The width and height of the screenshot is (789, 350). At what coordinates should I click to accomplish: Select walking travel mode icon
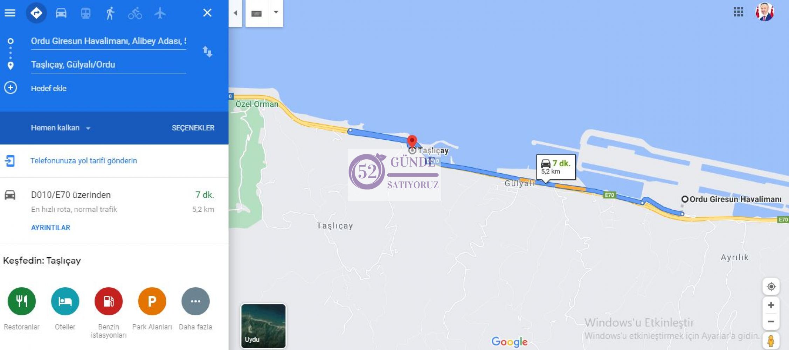pos(110,13)
